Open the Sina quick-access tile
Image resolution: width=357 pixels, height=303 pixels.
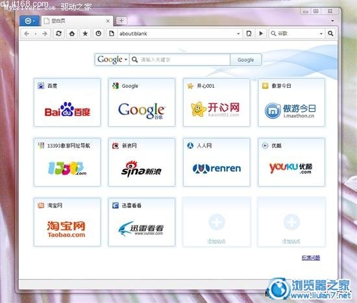point(142,162)
